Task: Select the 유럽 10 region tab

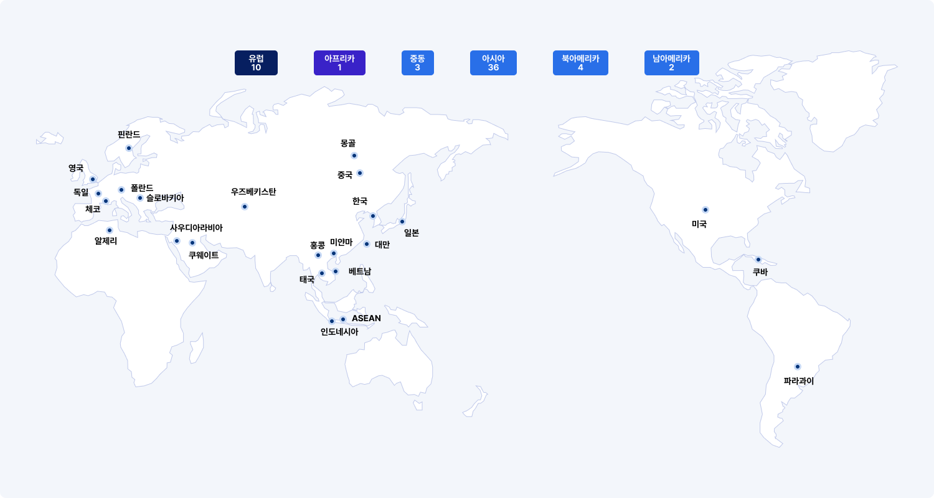Action: click(x=256, y=63)
